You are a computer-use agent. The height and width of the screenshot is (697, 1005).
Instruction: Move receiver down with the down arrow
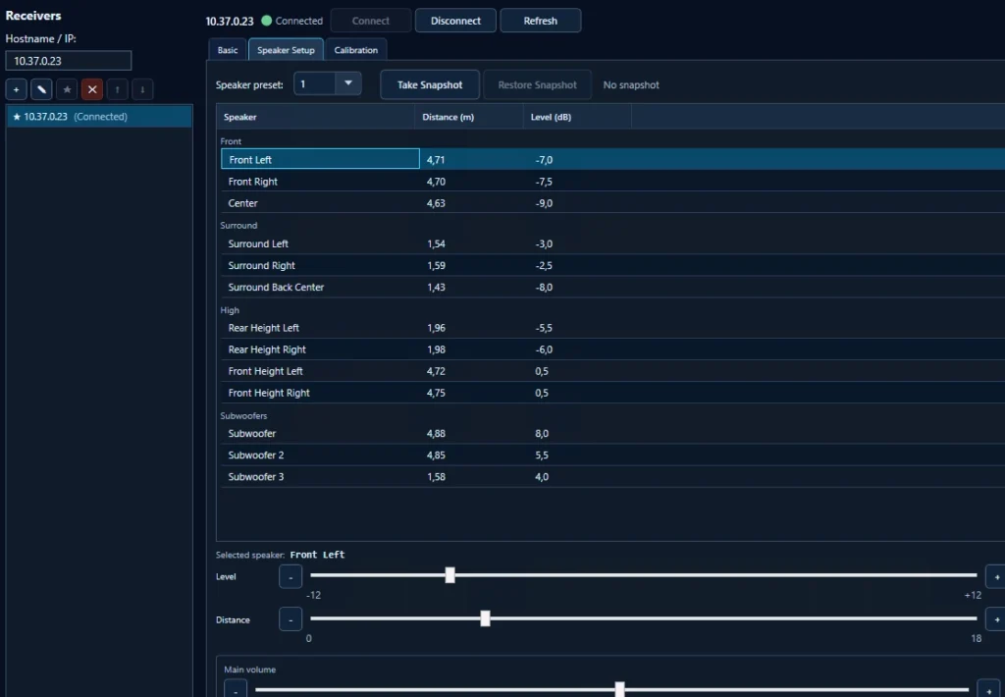[142, 89]
